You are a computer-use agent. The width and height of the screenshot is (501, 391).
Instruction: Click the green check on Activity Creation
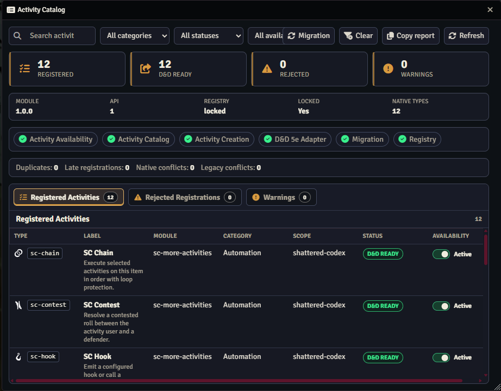tap(188, 139)
